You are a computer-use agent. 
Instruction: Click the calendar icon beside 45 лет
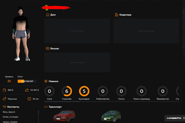pos(29,99)
